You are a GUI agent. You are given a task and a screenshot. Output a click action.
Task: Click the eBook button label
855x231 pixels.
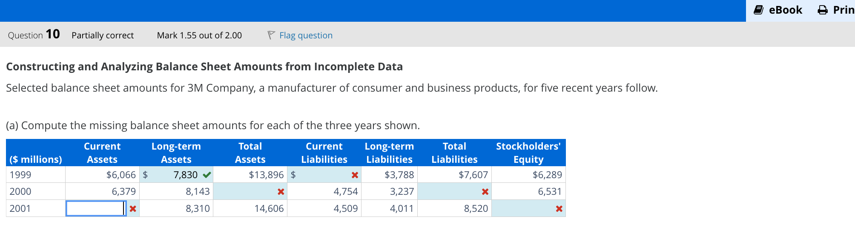coord(785,10)
